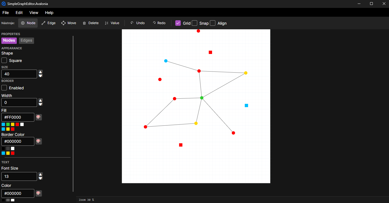Undo the last action

pos(138,23)
